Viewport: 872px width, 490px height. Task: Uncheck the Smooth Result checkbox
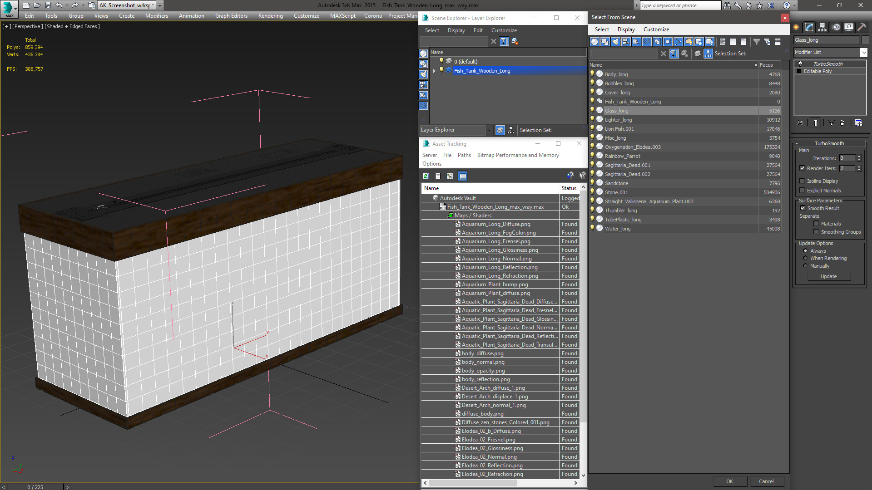tap(803, 208)
